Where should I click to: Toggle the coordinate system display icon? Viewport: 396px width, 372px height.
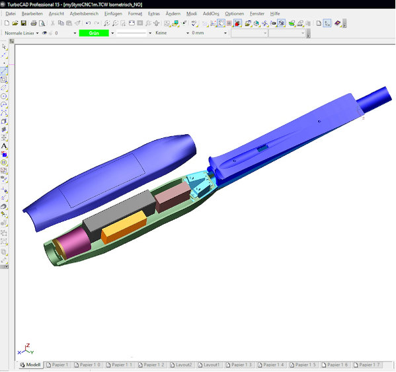327,23
